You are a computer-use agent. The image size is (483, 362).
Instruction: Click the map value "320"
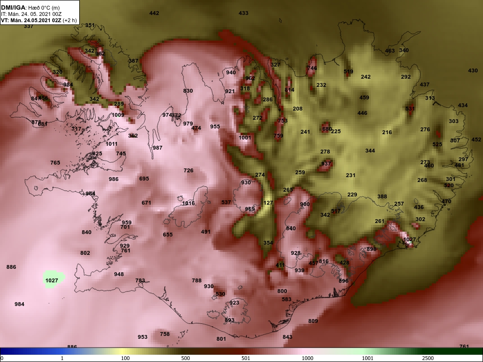57,72
